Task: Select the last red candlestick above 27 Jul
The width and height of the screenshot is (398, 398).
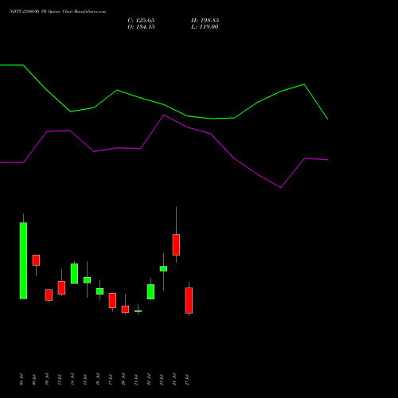Action: tap(189, 300)
